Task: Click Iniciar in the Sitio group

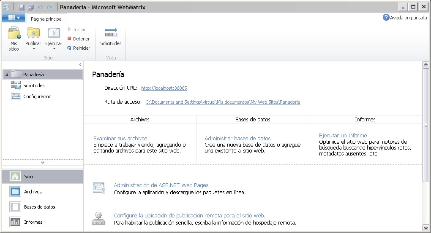Action: tap(76, 29)
